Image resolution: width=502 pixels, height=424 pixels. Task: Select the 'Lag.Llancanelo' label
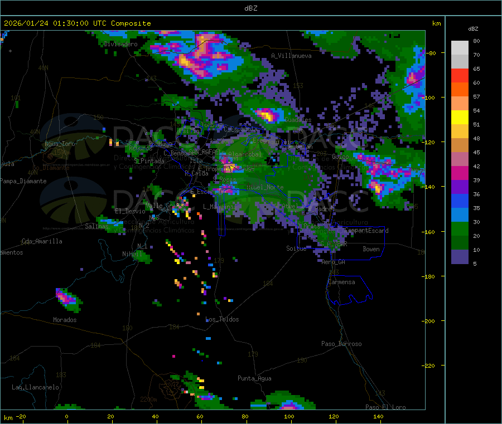pyautogui.click(x=35, y=387)
